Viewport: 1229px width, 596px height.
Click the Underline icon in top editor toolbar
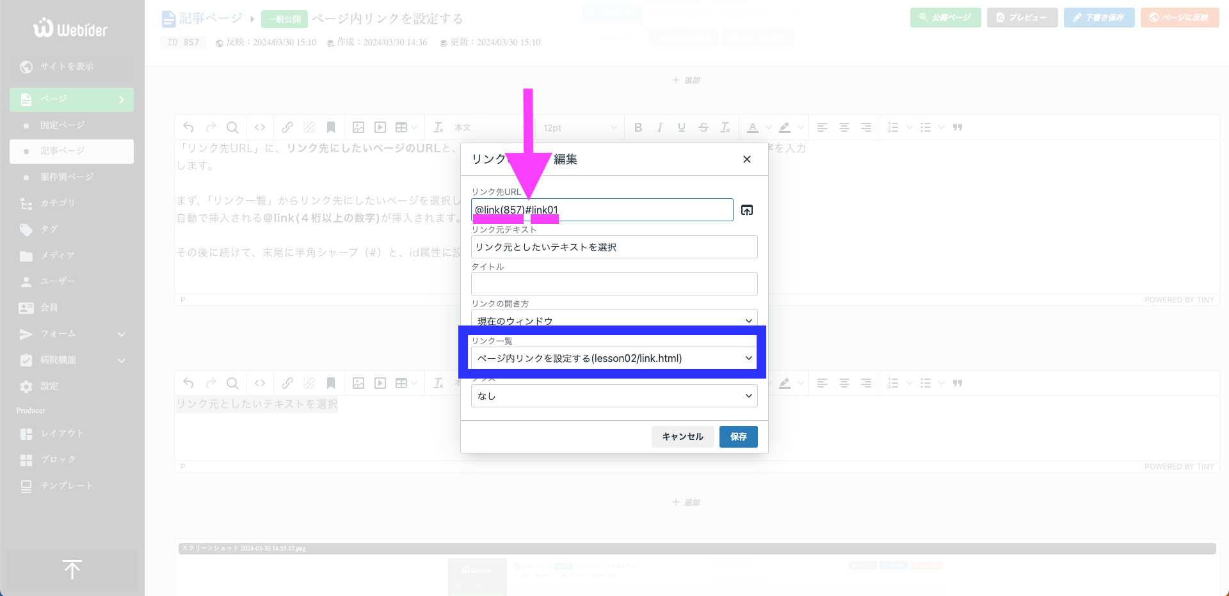point(682,127)
